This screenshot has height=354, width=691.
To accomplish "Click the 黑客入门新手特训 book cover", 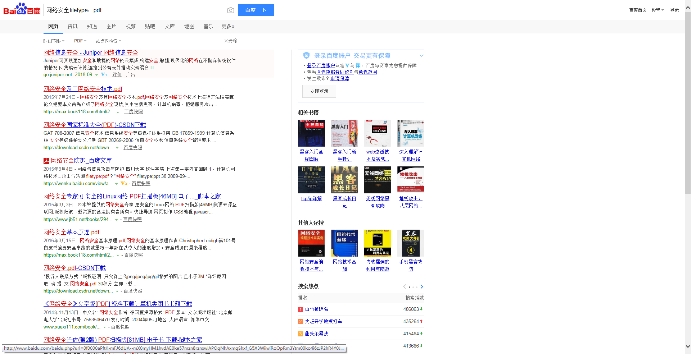I will tap(344, 133).
